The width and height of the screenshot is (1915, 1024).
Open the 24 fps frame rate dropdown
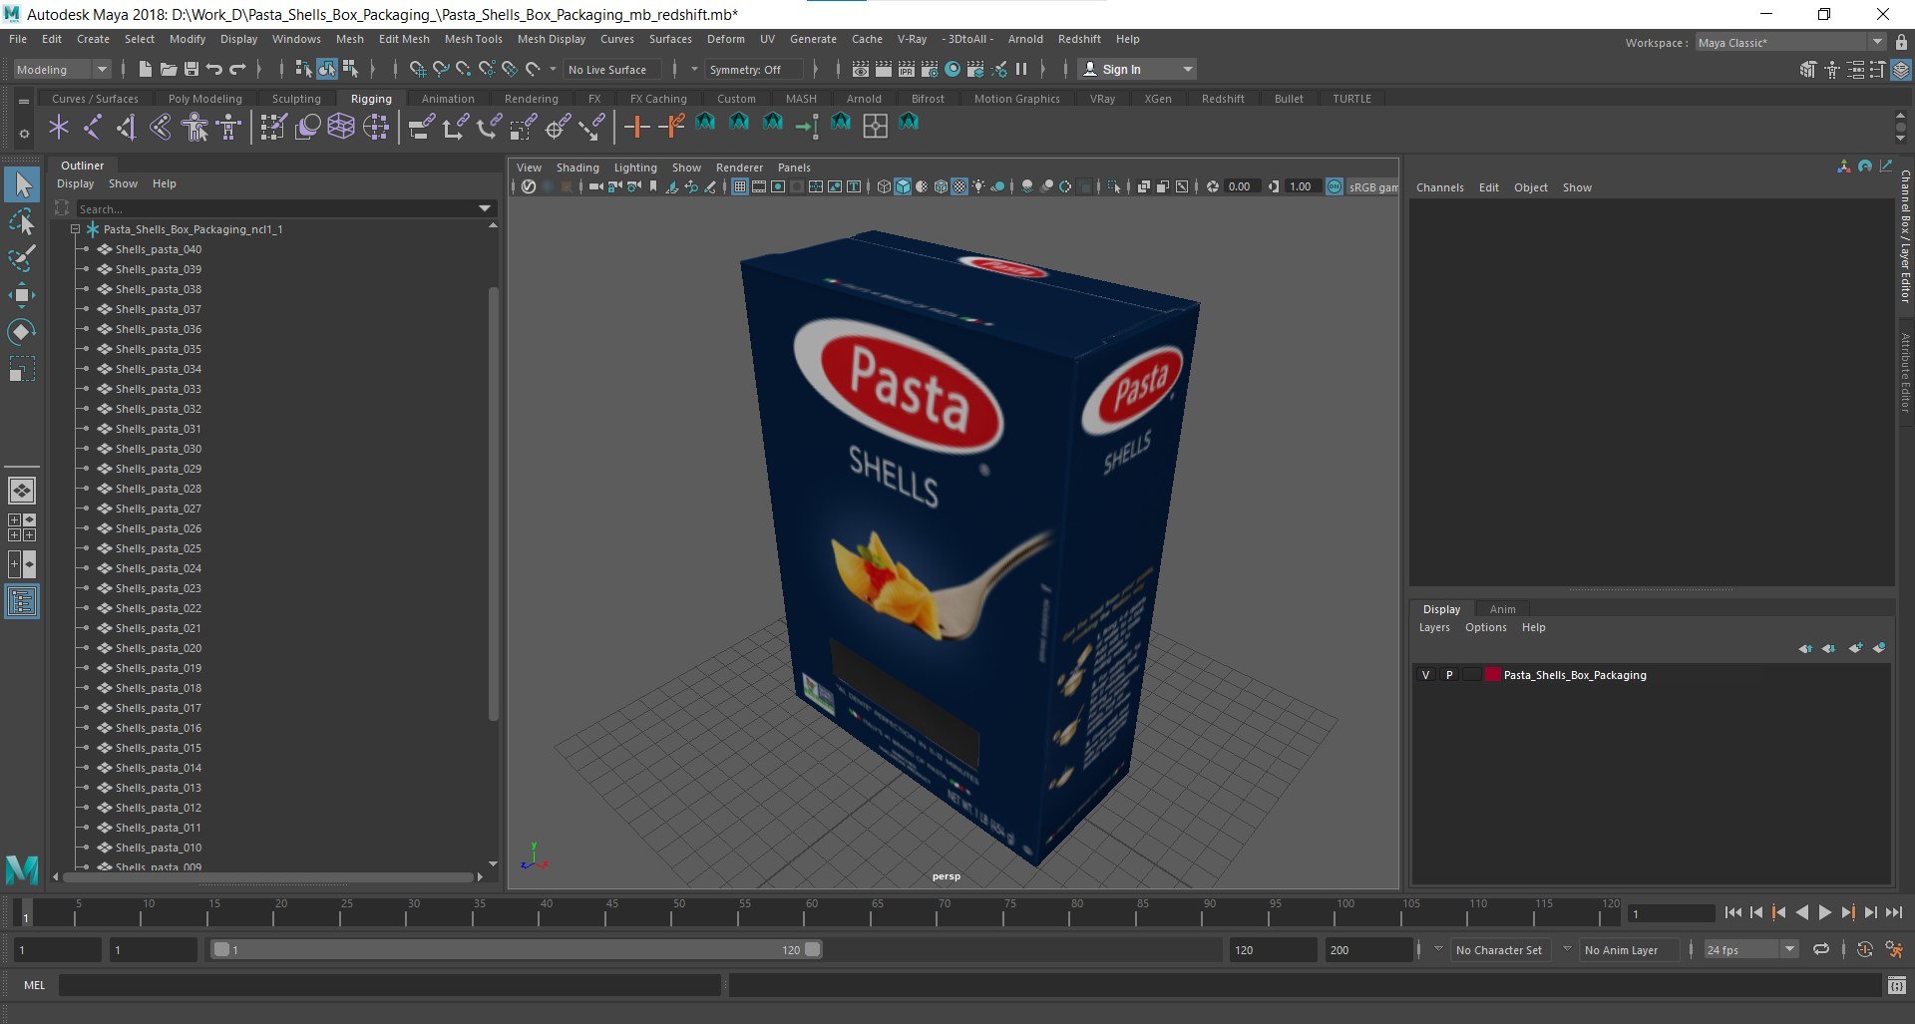[1750, 949]
